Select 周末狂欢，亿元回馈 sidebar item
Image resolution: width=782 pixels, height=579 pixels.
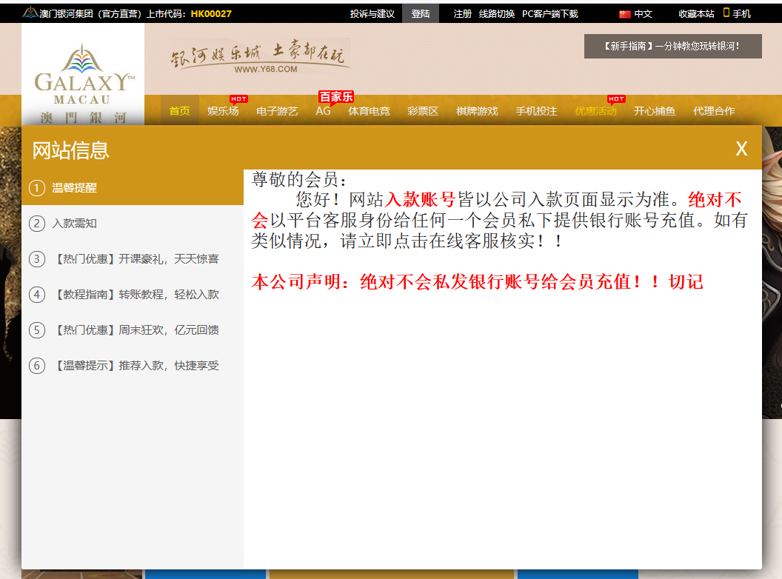point(132,330)
